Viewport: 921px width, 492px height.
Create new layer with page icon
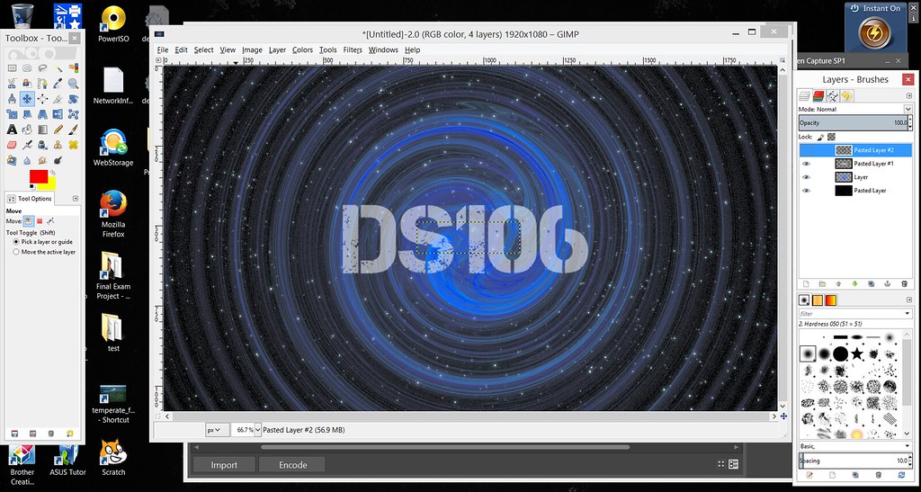pyautogui.click(x=806, y=283)
